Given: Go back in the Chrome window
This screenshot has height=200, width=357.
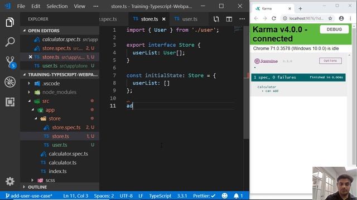Looking at the screenshot, I should pyautogui.click(x=256, y=18).
